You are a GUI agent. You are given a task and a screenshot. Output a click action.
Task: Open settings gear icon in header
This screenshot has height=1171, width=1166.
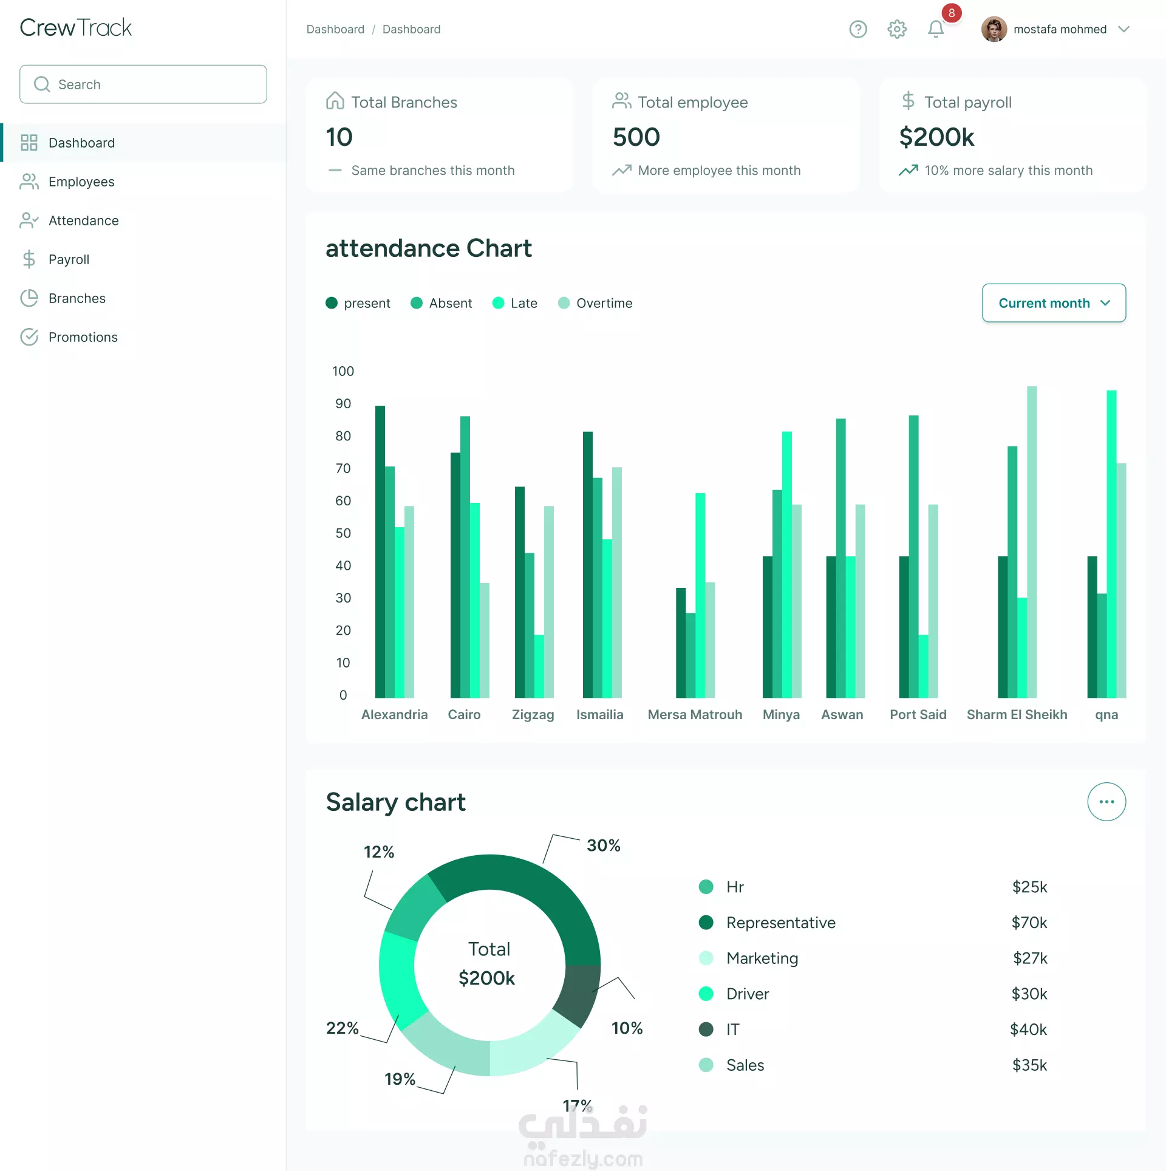tap(896, 29)
